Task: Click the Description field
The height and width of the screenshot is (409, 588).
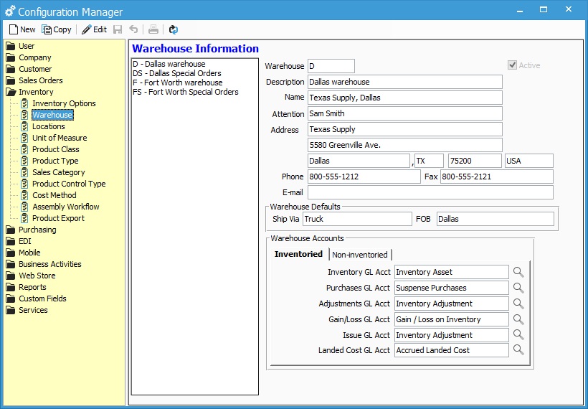Action: (405, 82)
